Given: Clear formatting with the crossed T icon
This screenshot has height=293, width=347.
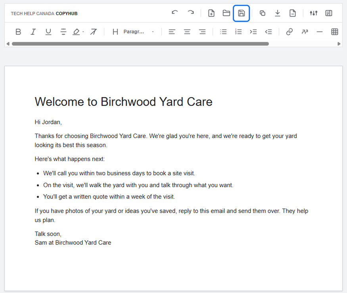Looking at the screenshot, I should click(x=93, y=32).
